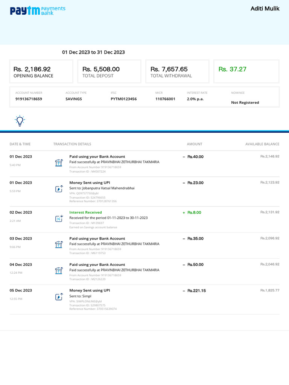The height and width of the screenshot is (385, 289).
Task: Click the interest received percent icon
Action: tap(59, 218)
